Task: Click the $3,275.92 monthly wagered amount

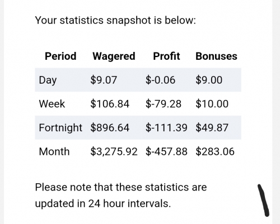Action: 114,151
